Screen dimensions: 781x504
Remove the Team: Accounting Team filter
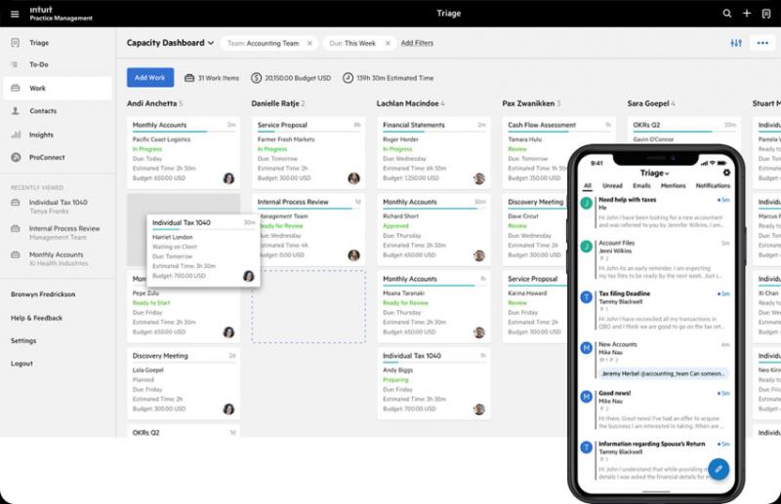click(x=309, y=43)
